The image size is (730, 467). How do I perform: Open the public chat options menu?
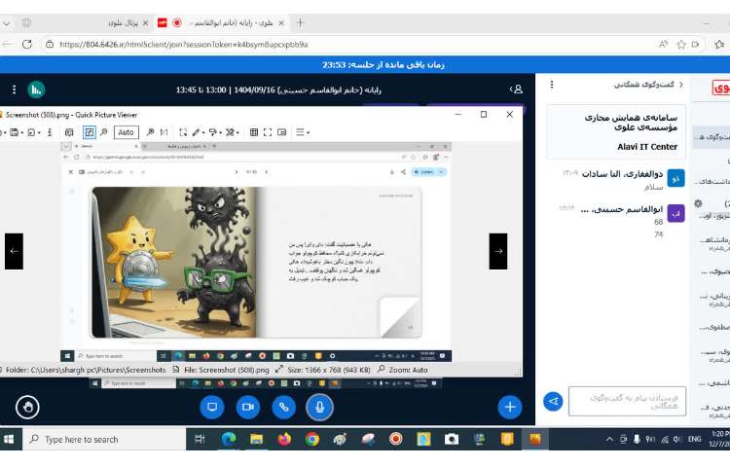coord(552,85)
